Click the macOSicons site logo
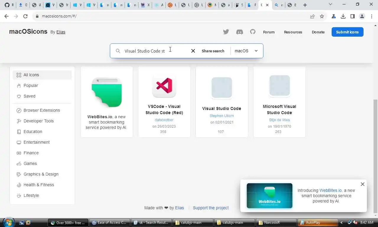Image resolution: width=378 pixels, height=227 pixels. pyautogui.click(x=28, y=31)
